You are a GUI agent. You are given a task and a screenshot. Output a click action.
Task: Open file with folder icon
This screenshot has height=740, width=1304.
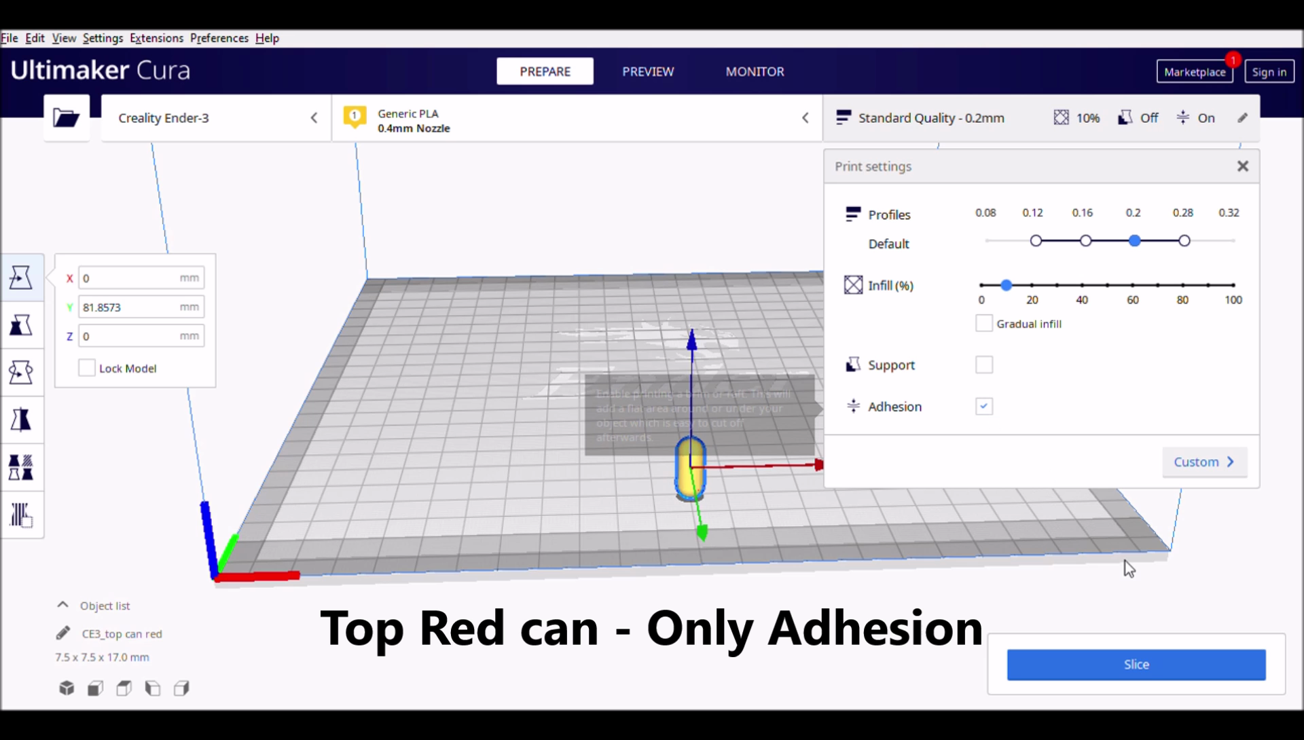pyautogui.click(x=67, y=118)
